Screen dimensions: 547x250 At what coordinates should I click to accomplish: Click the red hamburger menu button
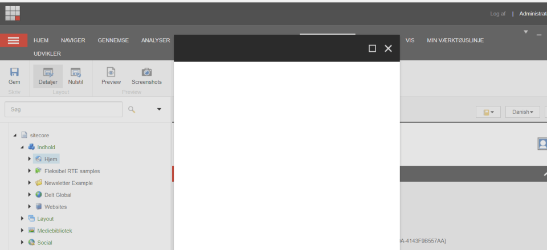pyautogui.click(x=14, y=40)
